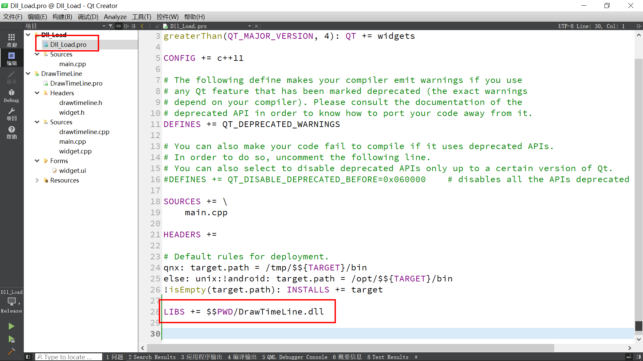643x361 pixels.
Task: Toggle the left sidebar visibility button
Action: (28, 357)
